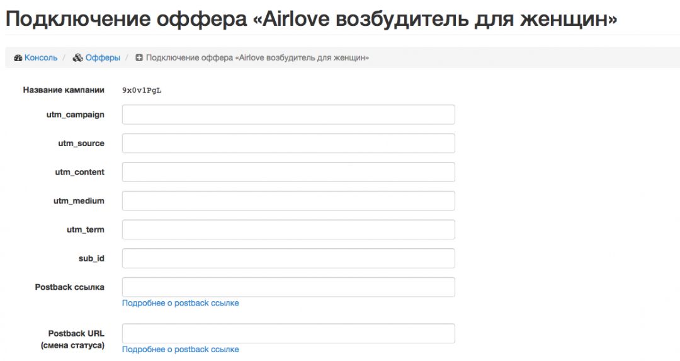Click the utm_campaign label
This screenshot has height=361, width=680.
point(76,115)
